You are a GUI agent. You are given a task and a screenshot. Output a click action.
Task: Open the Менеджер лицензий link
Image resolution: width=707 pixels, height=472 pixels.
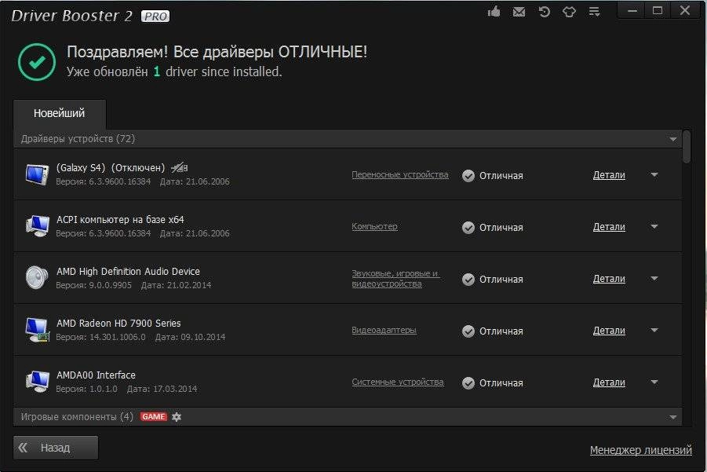(641, 450)
